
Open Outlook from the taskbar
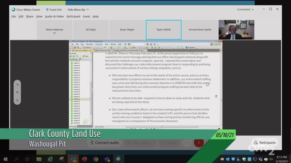[73, 159]
